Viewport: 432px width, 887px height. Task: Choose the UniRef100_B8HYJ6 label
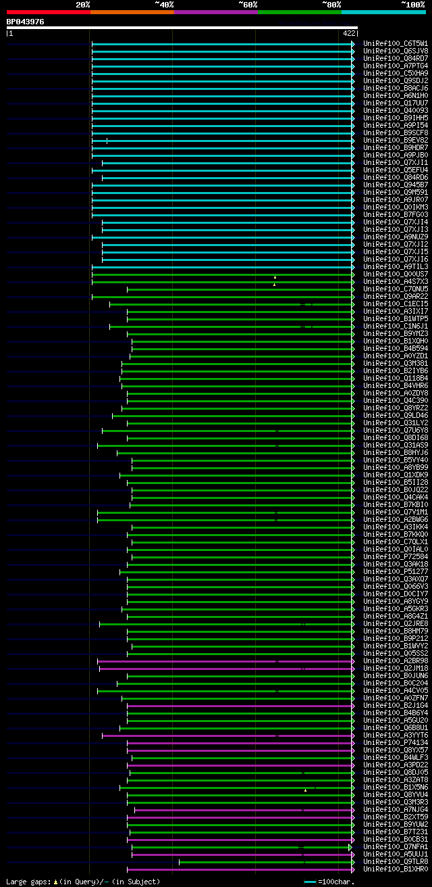[396, 452]
